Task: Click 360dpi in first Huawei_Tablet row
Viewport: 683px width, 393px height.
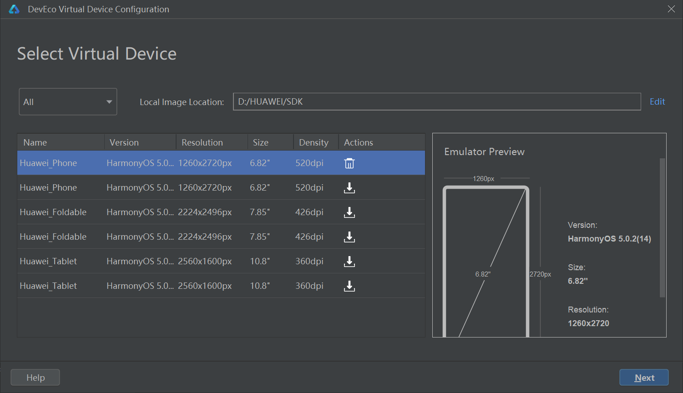Action: pos(309,262)
